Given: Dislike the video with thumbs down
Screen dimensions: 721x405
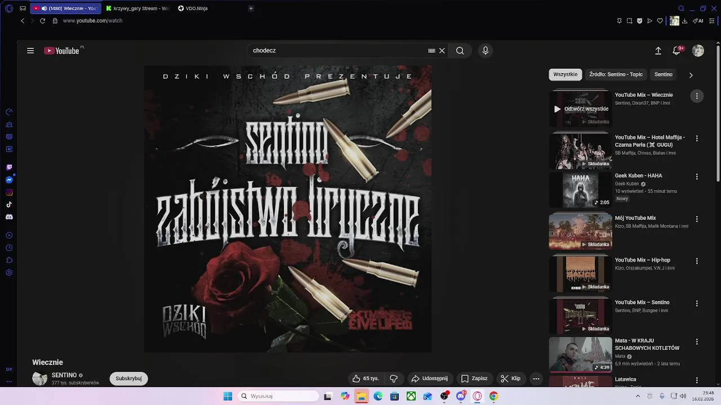Looking at the screenshot, I should point(394,379).
